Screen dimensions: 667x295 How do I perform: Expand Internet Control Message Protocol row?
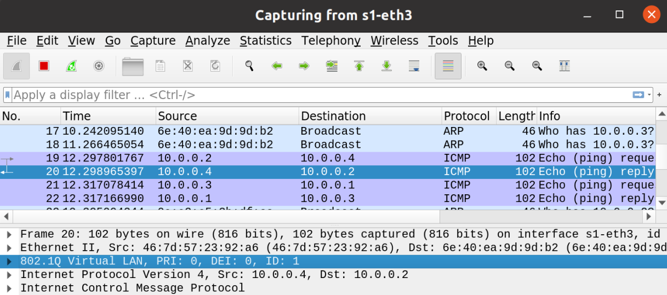[x=9, y=288]
